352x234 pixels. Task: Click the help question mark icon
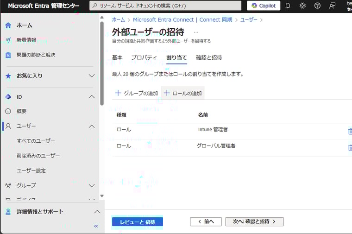click(317, 6)
